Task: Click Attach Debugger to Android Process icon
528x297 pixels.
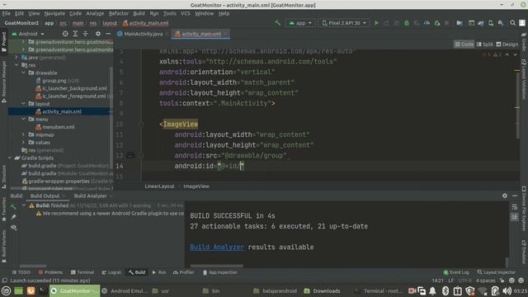Action: coord(437,23)
